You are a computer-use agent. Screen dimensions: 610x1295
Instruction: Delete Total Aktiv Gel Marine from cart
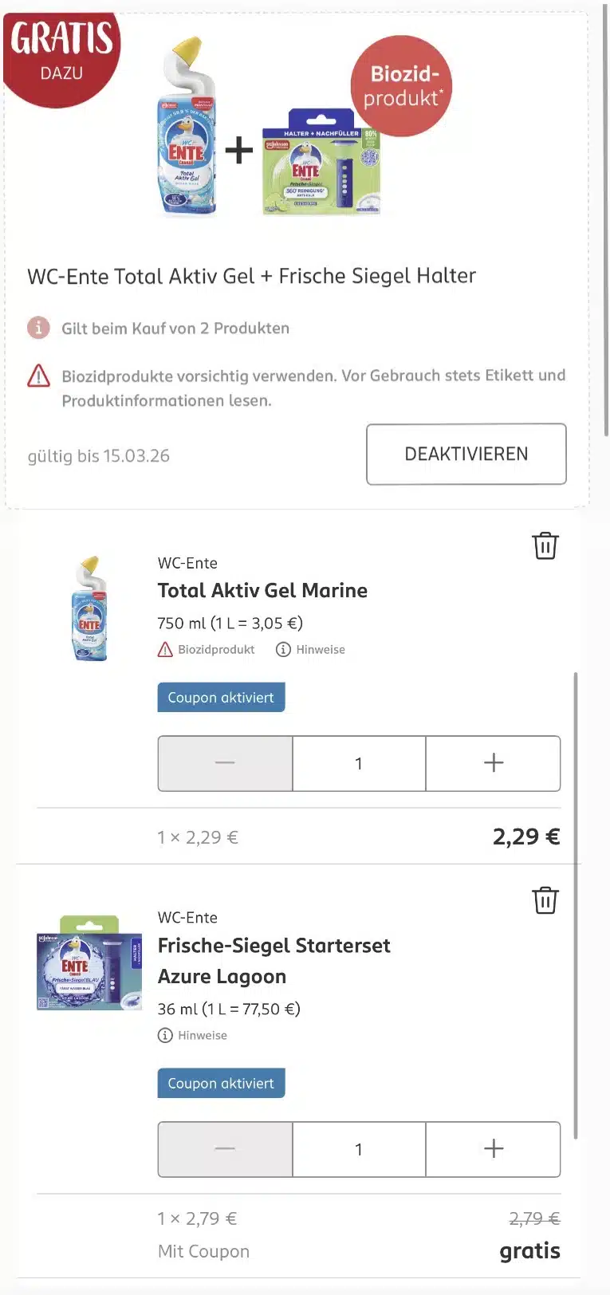545,546
